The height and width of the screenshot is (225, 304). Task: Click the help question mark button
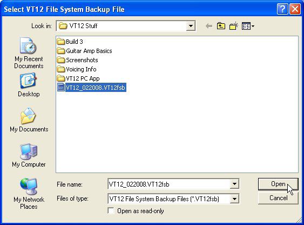282,9
